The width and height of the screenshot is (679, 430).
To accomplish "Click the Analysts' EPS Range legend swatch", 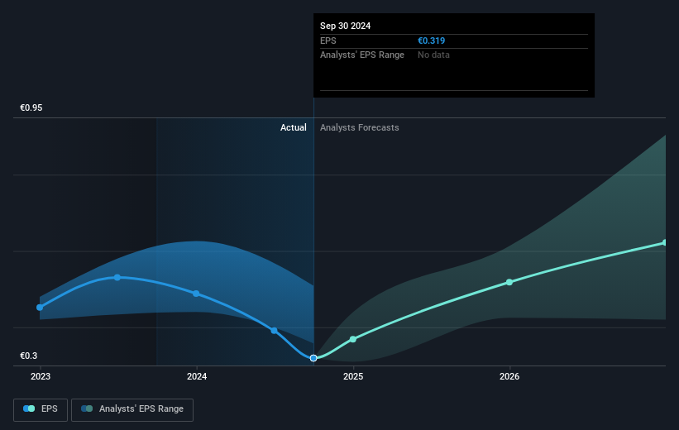I will [87, 408].
